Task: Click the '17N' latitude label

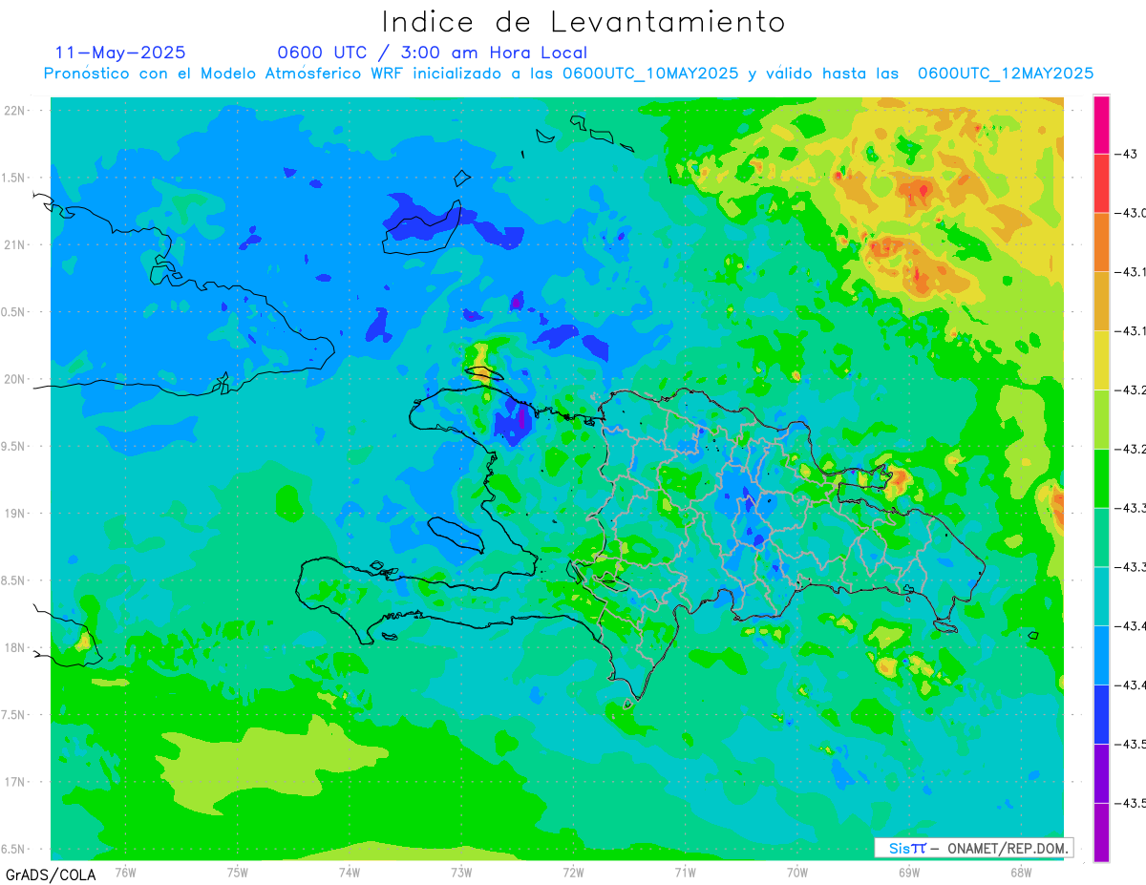Action: (14, 782)
